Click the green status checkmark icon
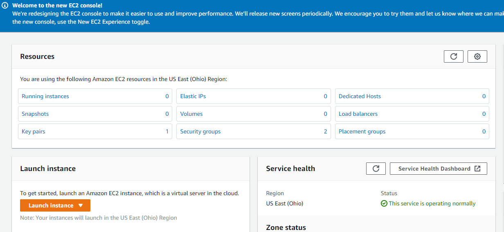The image size is (504, 232). pos(384,203)
